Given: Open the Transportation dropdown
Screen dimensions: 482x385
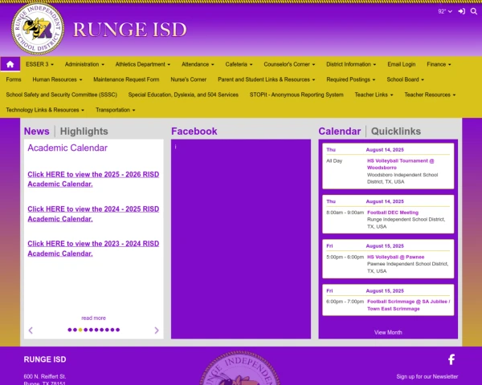Looking at the screenshot, I should [115, 110].
